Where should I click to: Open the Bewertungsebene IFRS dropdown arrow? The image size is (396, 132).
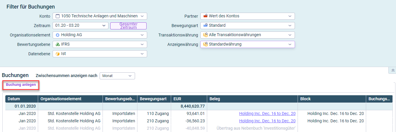[x=142, y=44]
